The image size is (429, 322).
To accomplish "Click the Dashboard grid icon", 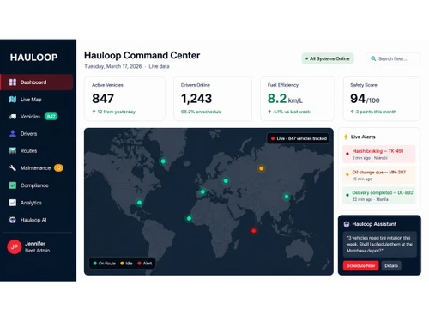I will click(13, 82).
